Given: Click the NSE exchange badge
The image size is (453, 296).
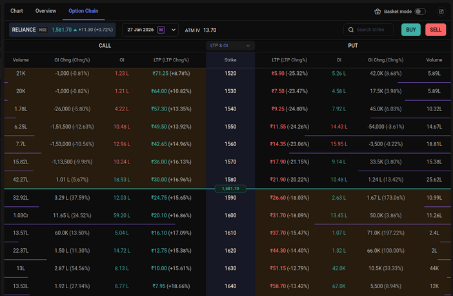Looking at the screenshot, I should coord(43,30).
